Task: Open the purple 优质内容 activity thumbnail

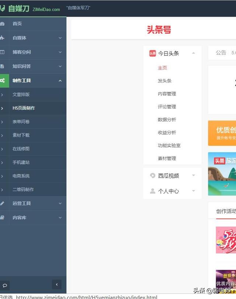Action: click(226, 281)
